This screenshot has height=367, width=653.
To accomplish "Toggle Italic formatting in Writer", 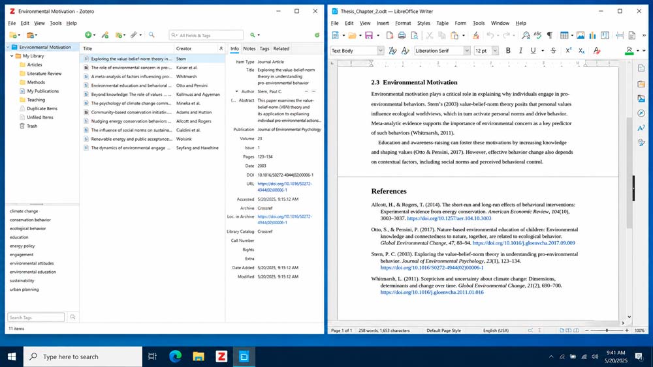I will 520,50.
